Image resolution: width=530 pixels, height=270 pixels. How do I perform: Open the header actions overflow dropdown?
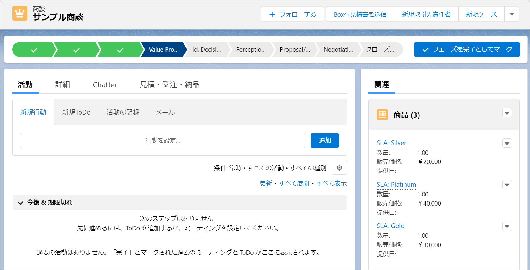tap(512, 14)
